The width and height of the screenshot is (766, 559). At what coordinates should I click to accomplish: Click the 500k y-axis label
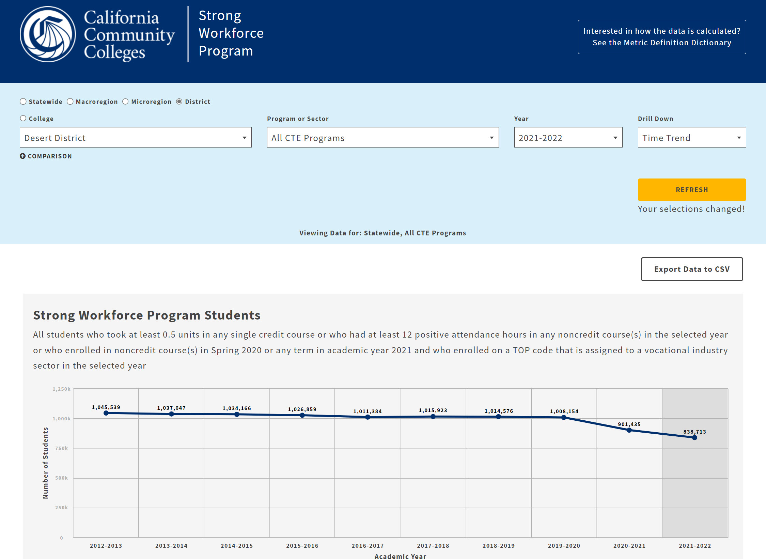[x=62, y=478]
